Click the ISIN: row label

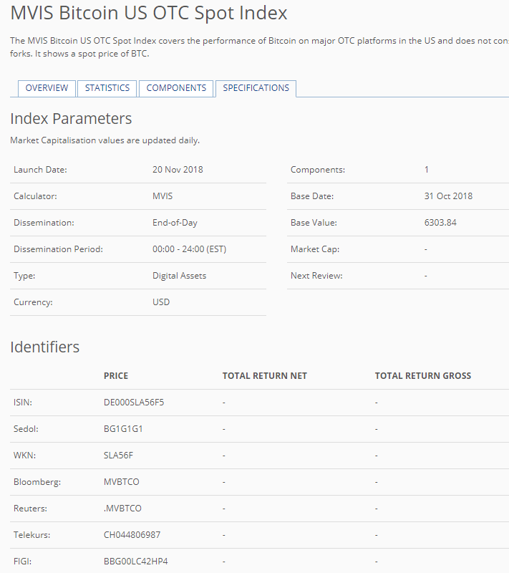click(23, 403)
